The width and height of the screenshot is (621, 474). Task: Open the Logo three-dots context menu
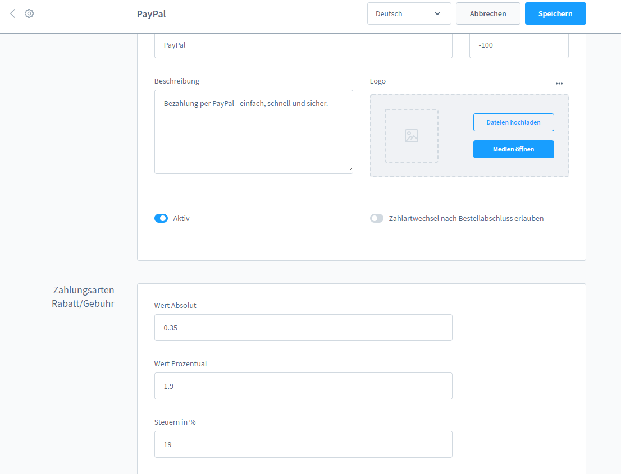pos(559,84)
